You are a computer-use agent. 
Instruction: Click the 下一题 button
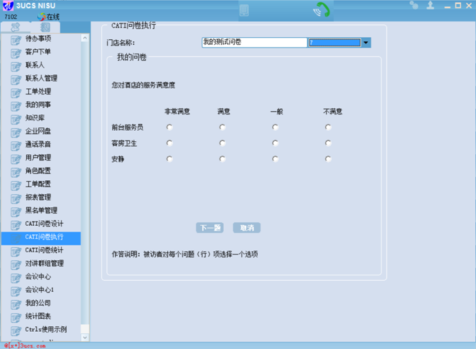click(x=210, y=228)
